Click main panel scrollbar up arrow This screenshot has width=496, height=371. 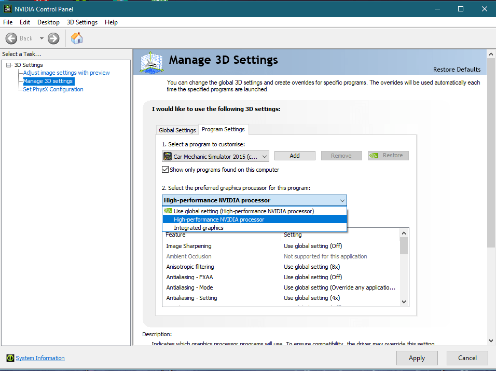[x=491, y=54]
